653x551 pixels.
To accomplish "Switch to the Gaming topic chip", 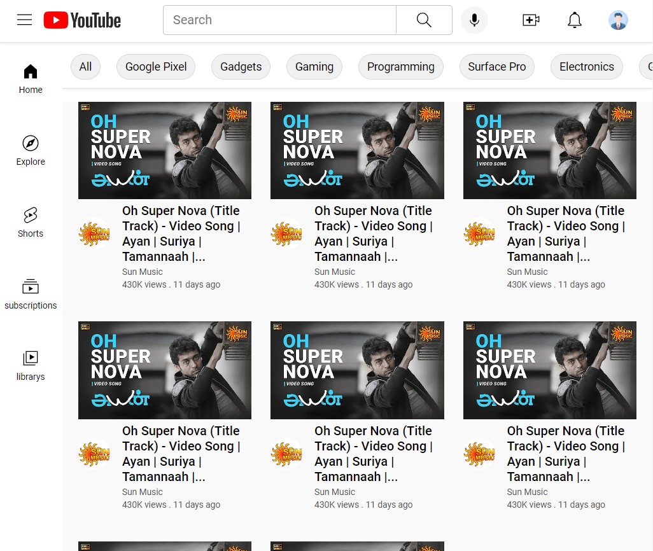I will click(x=314, y=66).
